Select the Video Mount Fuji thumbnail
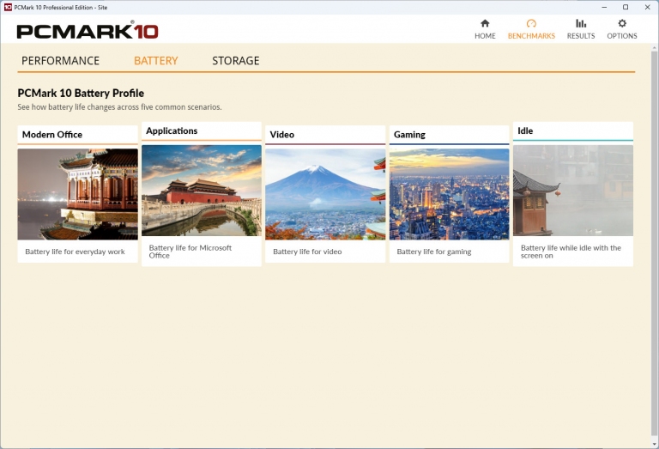This screenshot has width=659, height=449. tap(325, 194)
